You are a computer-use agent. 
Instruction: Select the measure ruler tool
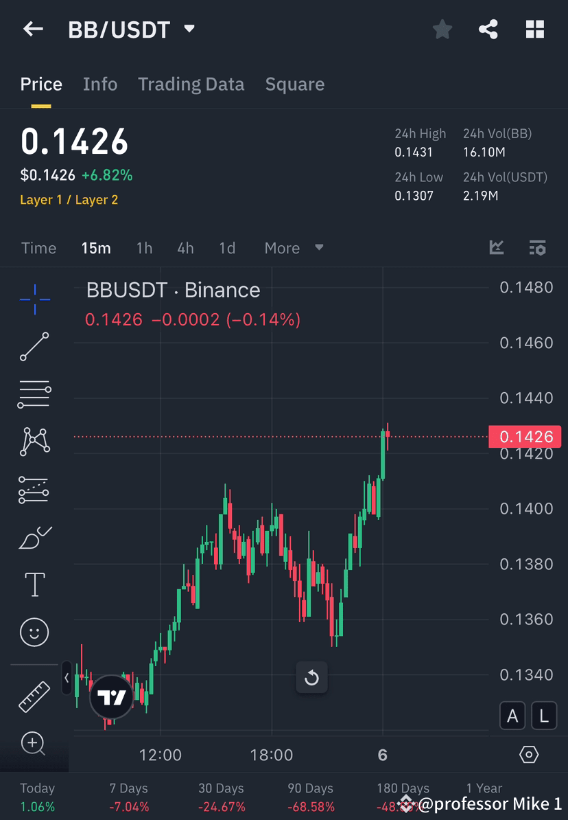click(x=34, y=696)
